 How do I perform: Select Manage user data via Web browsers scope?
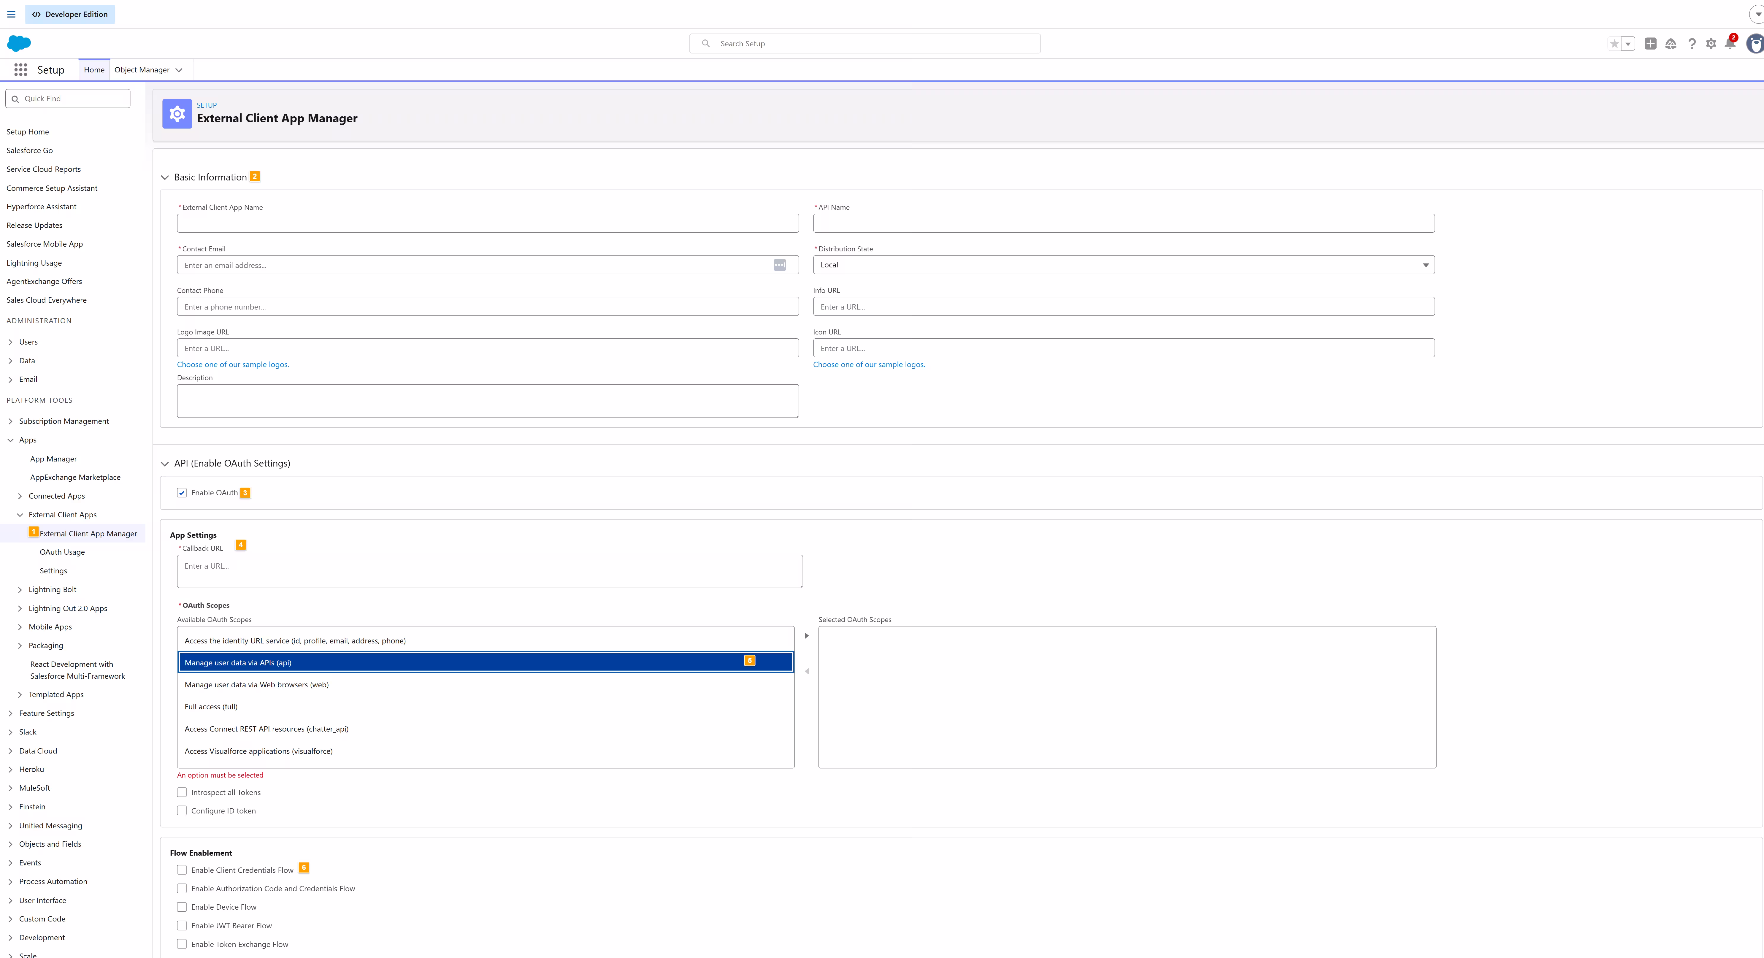tap(486, 685)
